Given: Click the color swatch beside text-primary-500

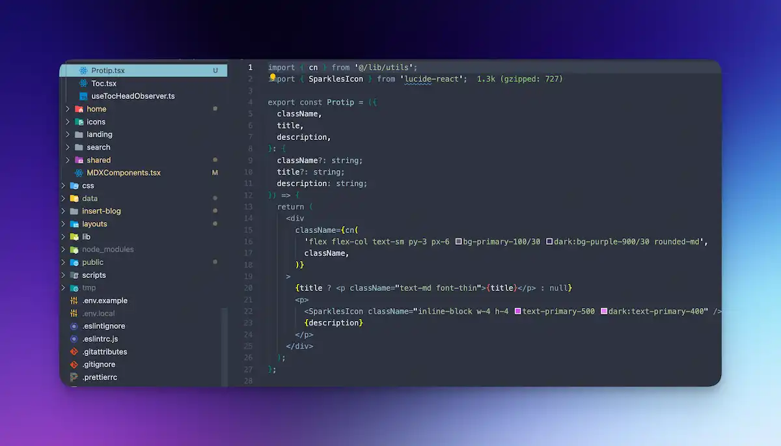Looking at the screenshot, I should 517,311.
